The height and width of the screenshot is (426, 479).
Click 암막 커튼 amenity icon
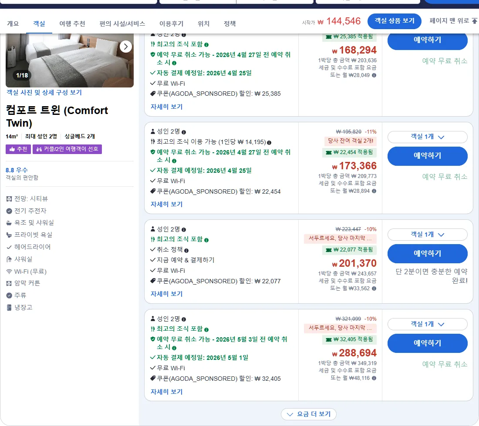(x=9, y=283)
